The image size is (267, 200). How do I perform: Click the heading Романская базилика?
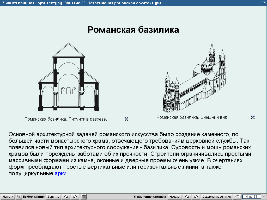[x=133, y=30]
